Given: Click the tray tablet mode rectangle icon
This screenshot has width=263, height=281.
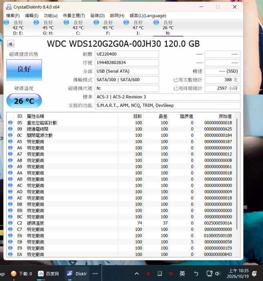Looking at the screenshot, I should [x=160, y=273].
